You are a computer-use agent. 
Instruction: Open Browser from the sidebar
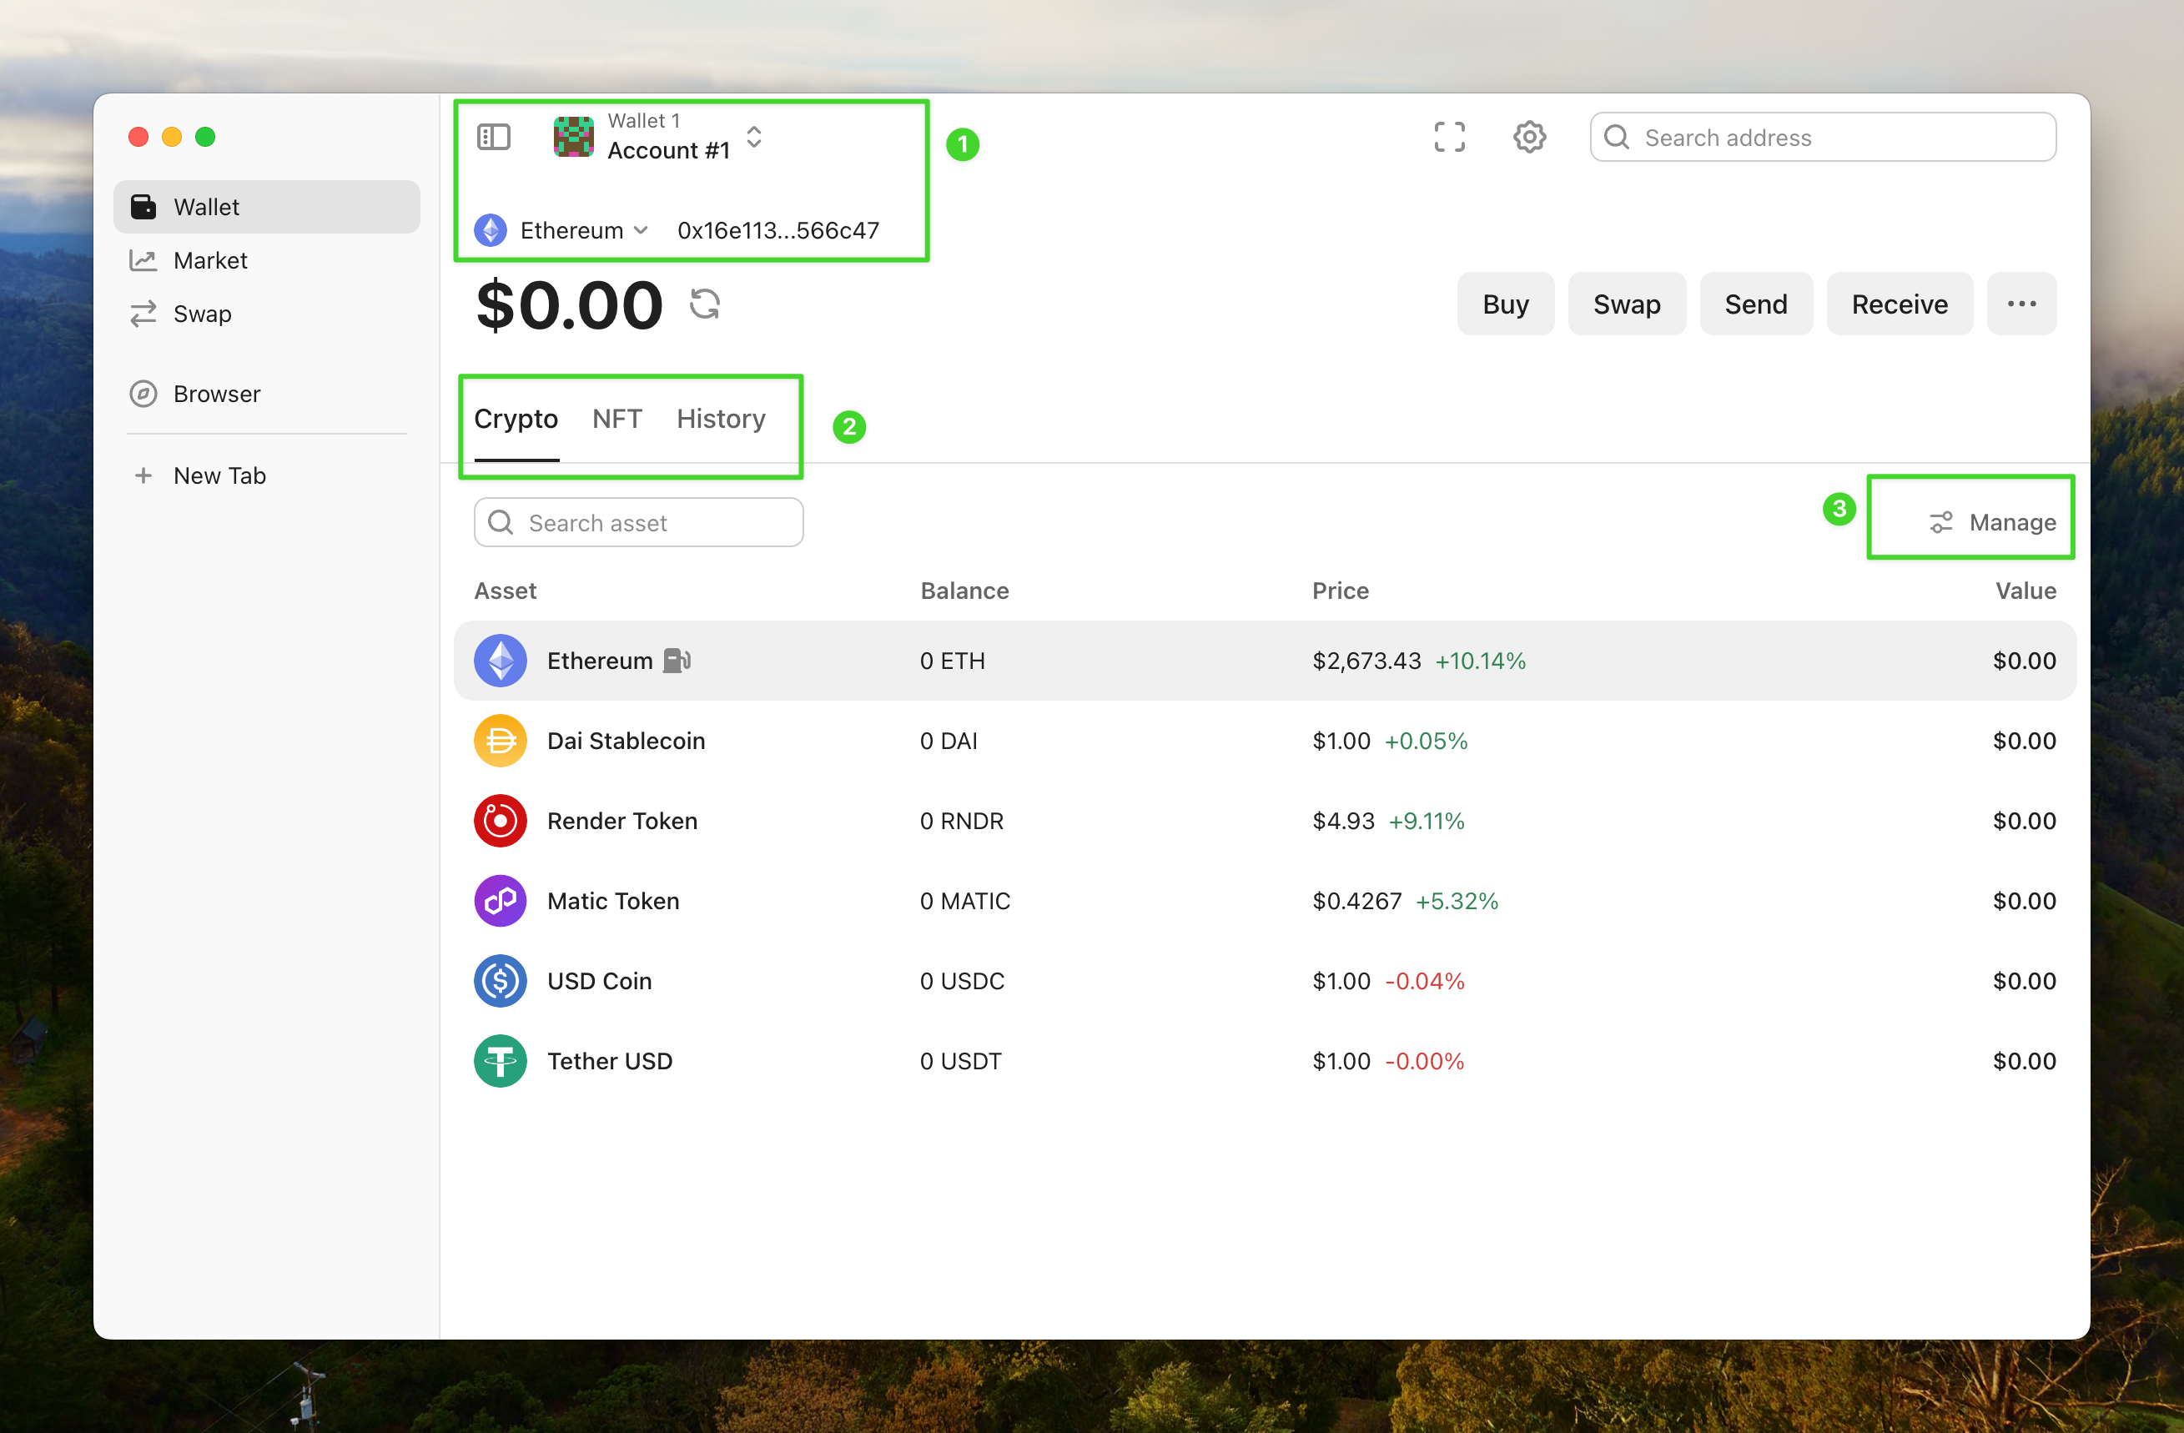click(267, 394)
